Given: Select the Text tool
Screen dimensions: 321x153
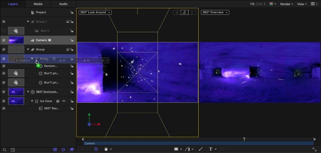Looking at the screenshot, I should click(210, 149).
